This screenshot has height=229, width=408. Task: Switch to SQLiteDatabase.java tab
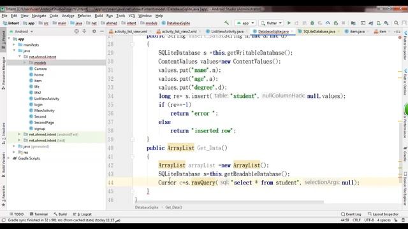[x=319, y=31]
